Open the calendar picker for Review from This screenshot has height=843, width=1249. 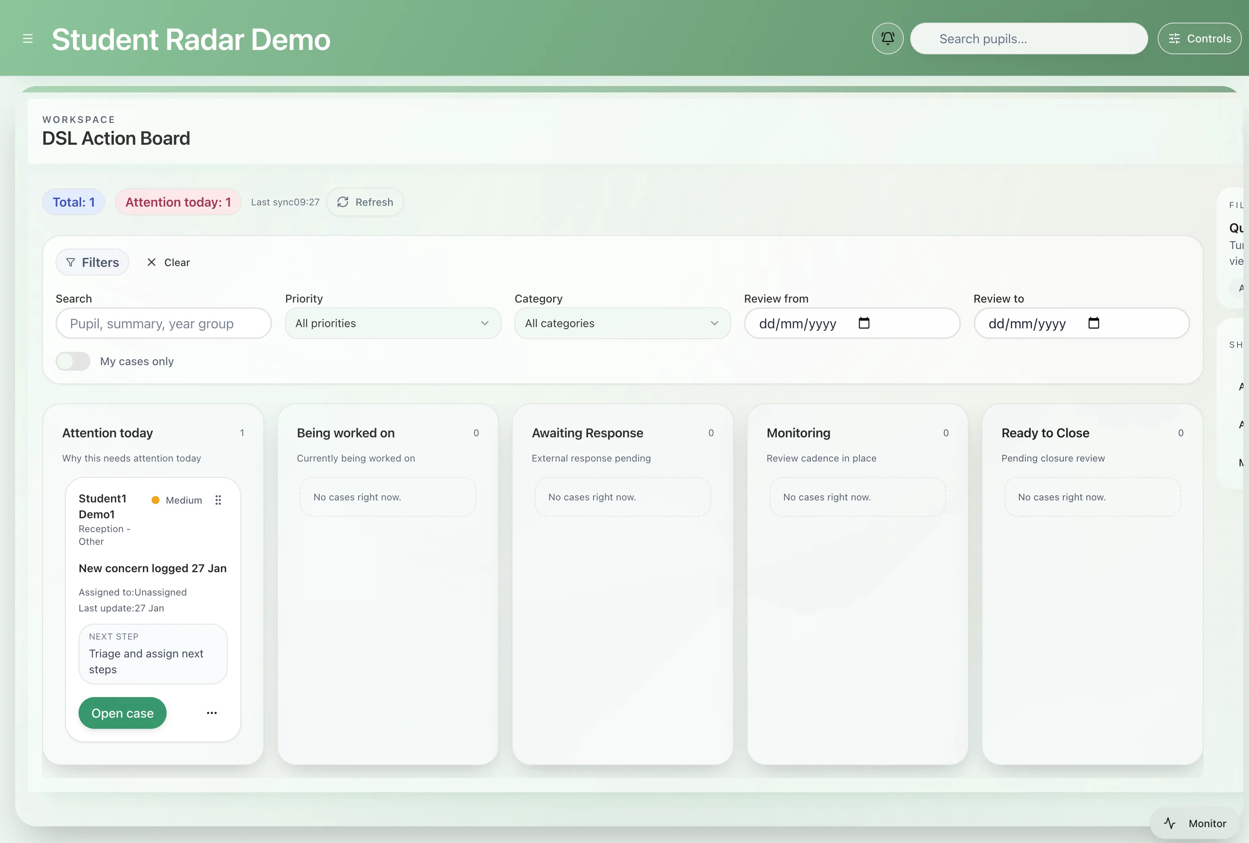tap(864, 323)
